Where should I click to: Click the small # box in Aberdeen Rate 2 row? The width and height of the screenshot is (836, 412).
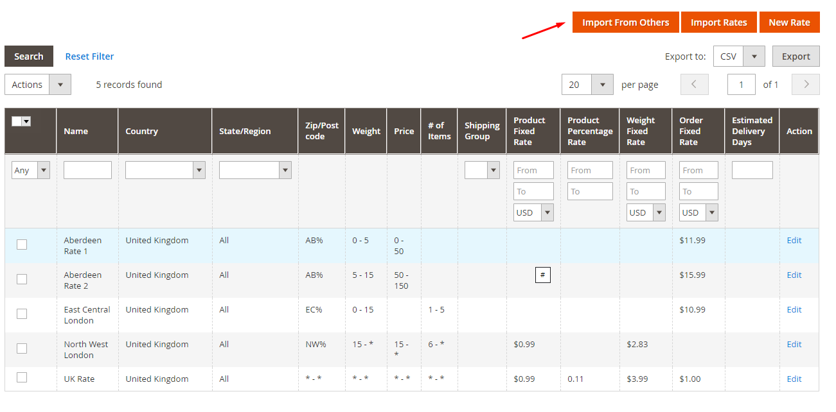[542, 275]
